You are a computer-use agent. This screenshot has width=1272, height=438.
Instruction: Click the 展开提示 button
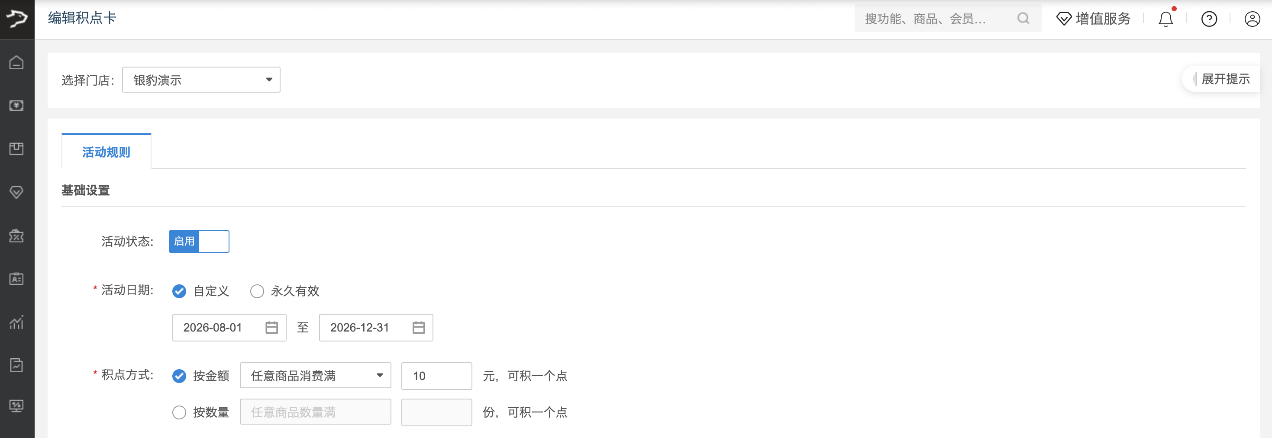[x=1221, y=79]
